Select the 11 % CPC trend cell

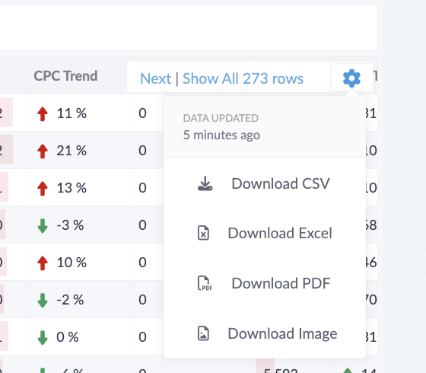80,113
